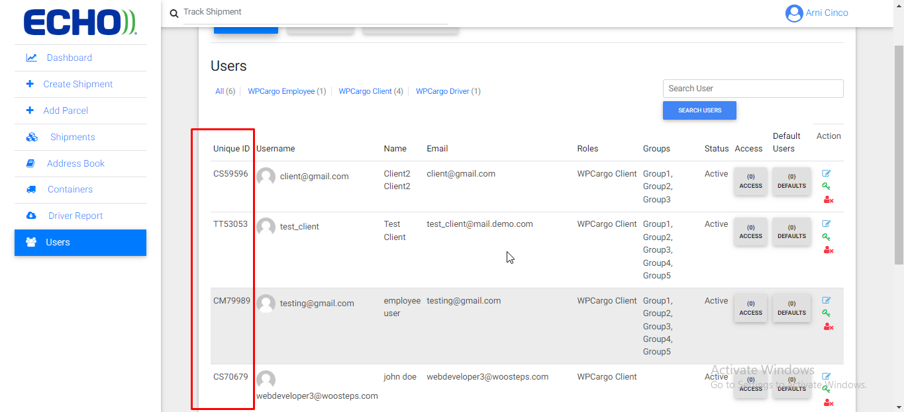Click the avatar next to client@gmail.com
The width and height of the screenshot is (904, 412).
point(266,177)
